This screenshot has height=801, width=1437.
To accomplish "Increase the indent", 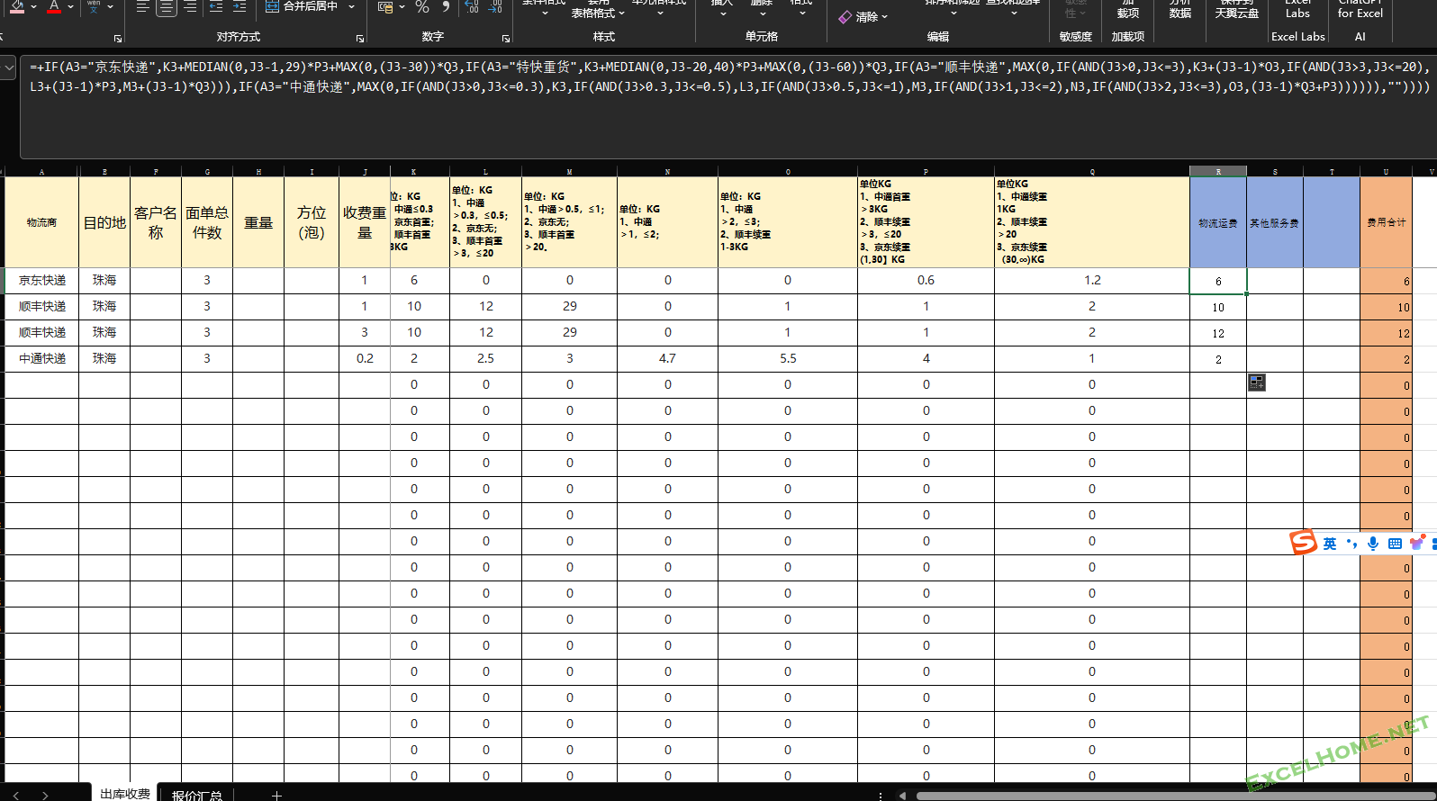I will pos(239,6).
